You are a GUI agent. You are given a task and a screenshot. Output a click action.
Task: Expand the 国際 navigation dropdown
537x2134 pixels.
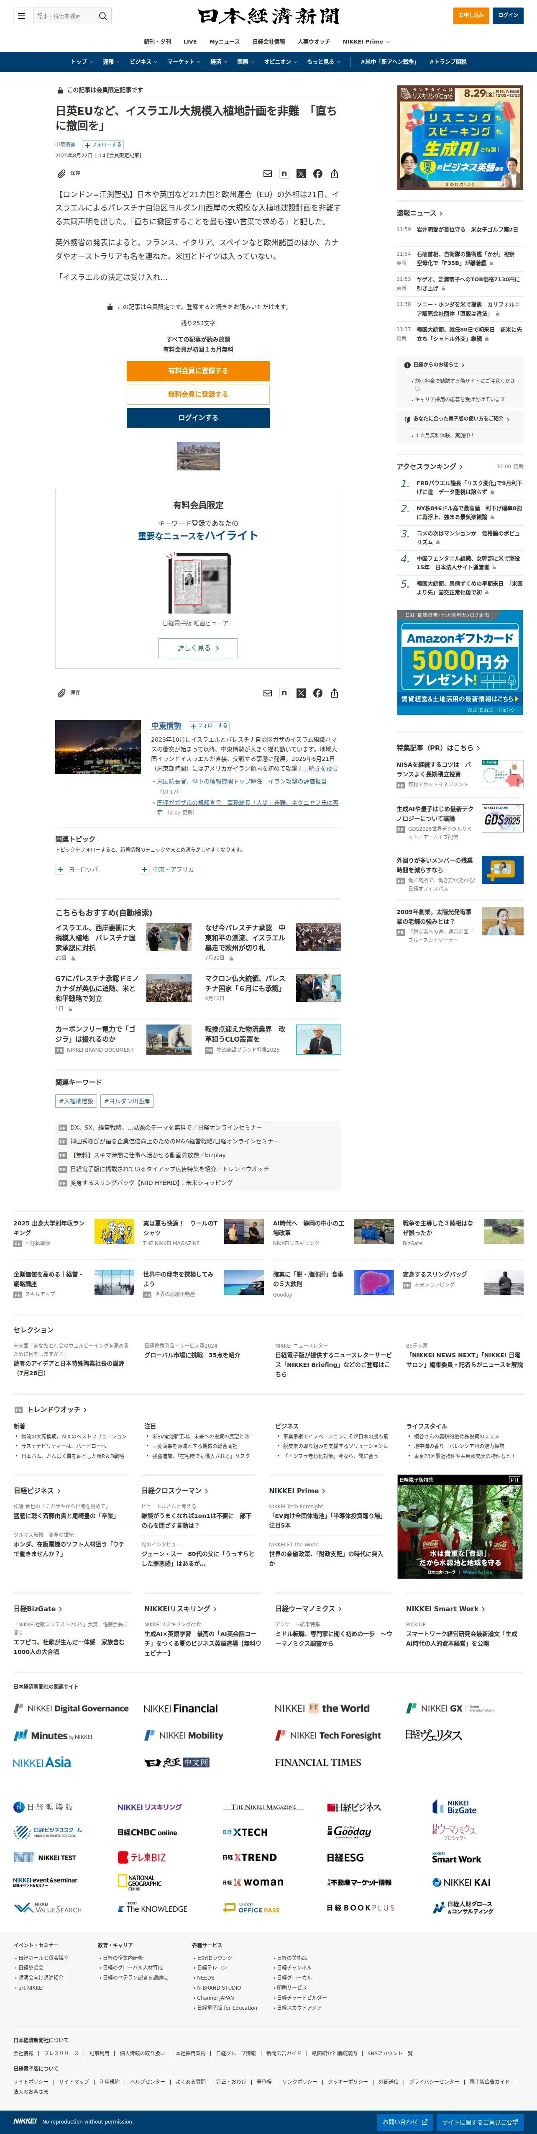[246, 62]
